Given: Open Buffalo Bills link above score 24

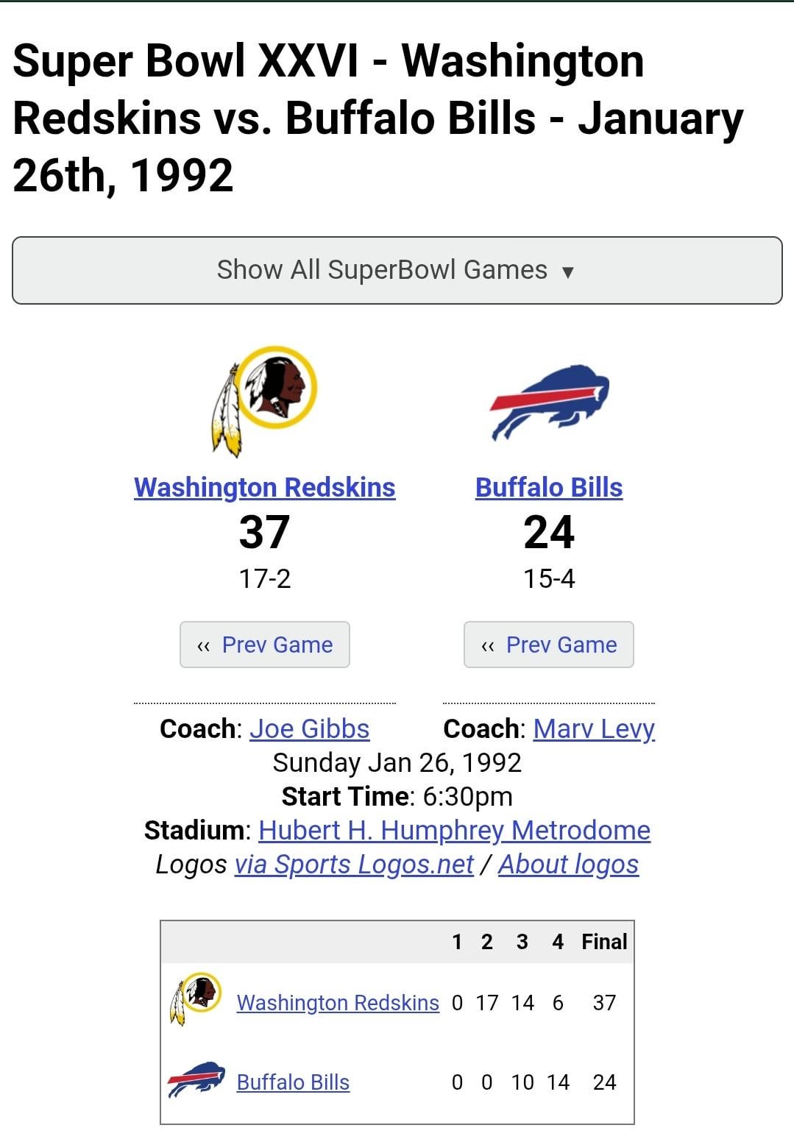Looking at the screenshot, I should click(549, 487).
